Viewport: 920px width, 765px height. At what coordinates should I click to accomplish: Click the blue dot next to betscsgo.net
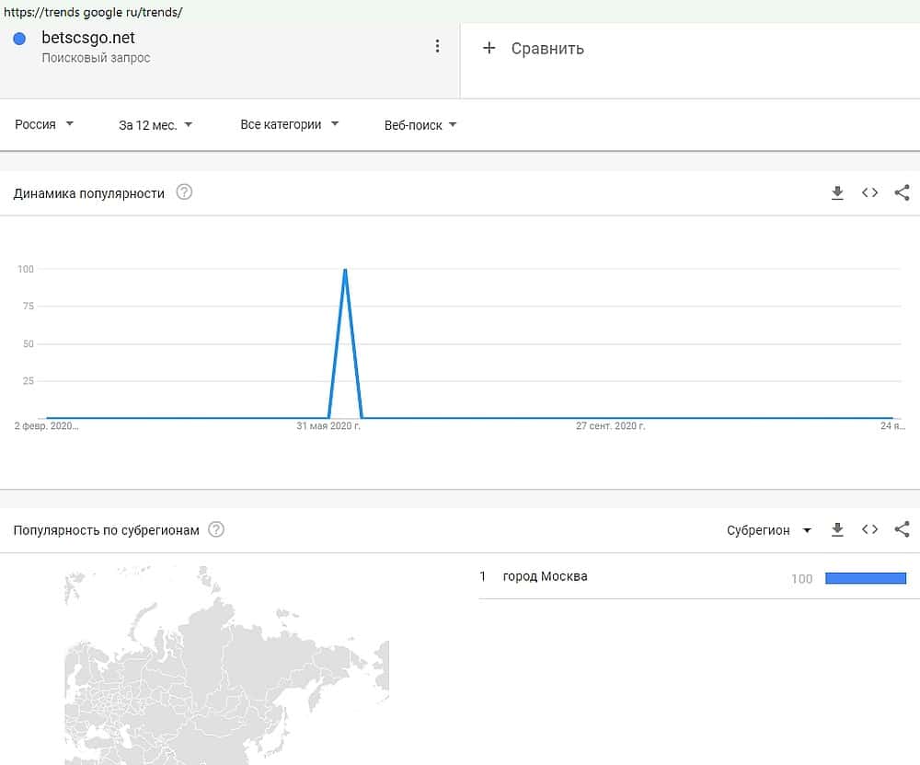tap(19, 39)
